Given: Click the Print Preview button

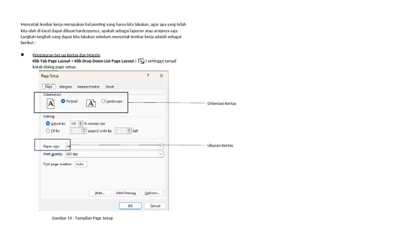Looking at the screenshot, I should click(126, 193).
